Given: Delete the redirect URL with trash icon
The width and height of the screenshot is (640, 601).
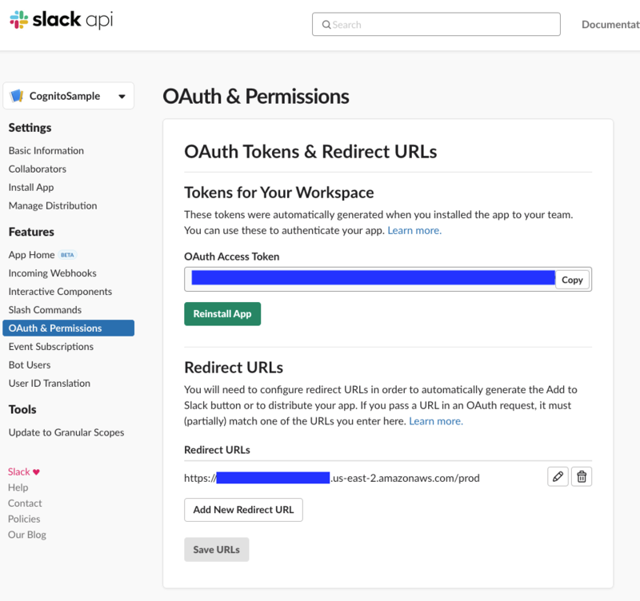Looking at the screenshot, I should pyautogui.click(x=582, y=476).
